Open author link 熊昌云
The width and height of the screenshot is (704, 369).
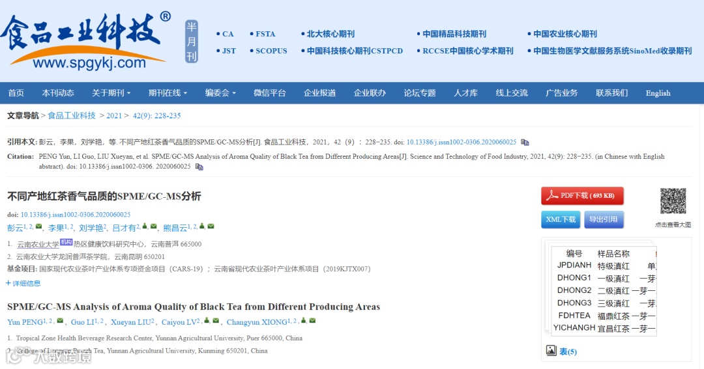pyautogui.click(x=175, y=228)
